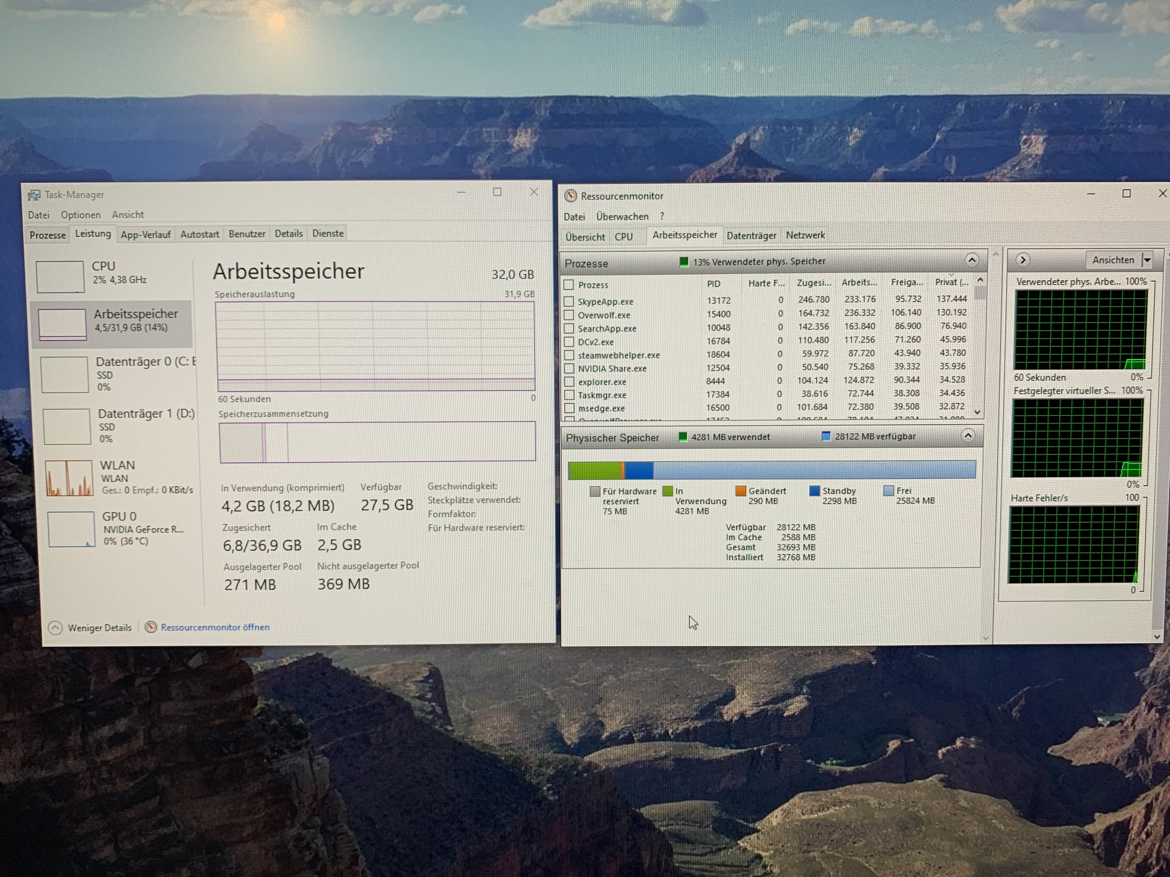Open the Ansichten dropdown arrow
Viewport: 1170px width, 877px height.
(1147, 260)
